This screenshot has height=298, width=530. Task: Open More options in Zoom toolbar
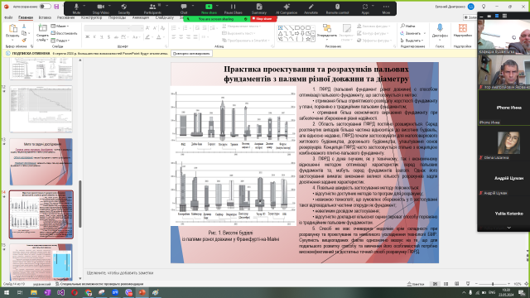[386, 8]
